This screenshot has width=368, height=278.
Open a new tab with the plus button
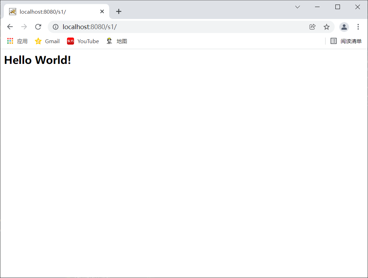[119, 12]
